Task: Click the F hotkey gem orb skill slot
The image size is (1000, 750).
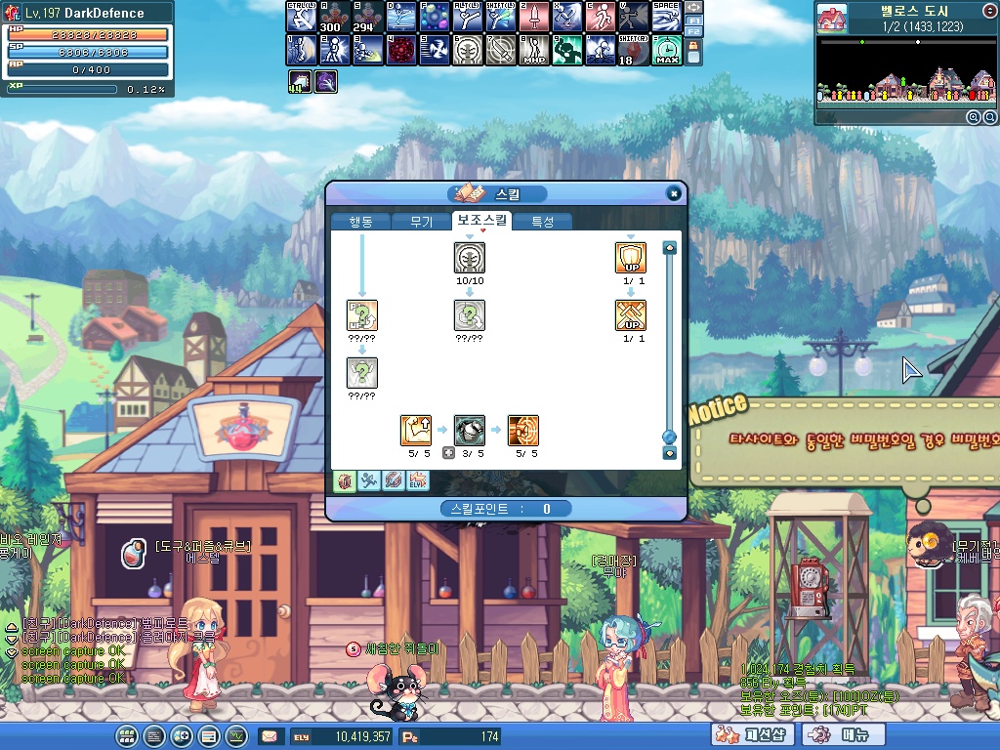Action: [x=435, y=17]
